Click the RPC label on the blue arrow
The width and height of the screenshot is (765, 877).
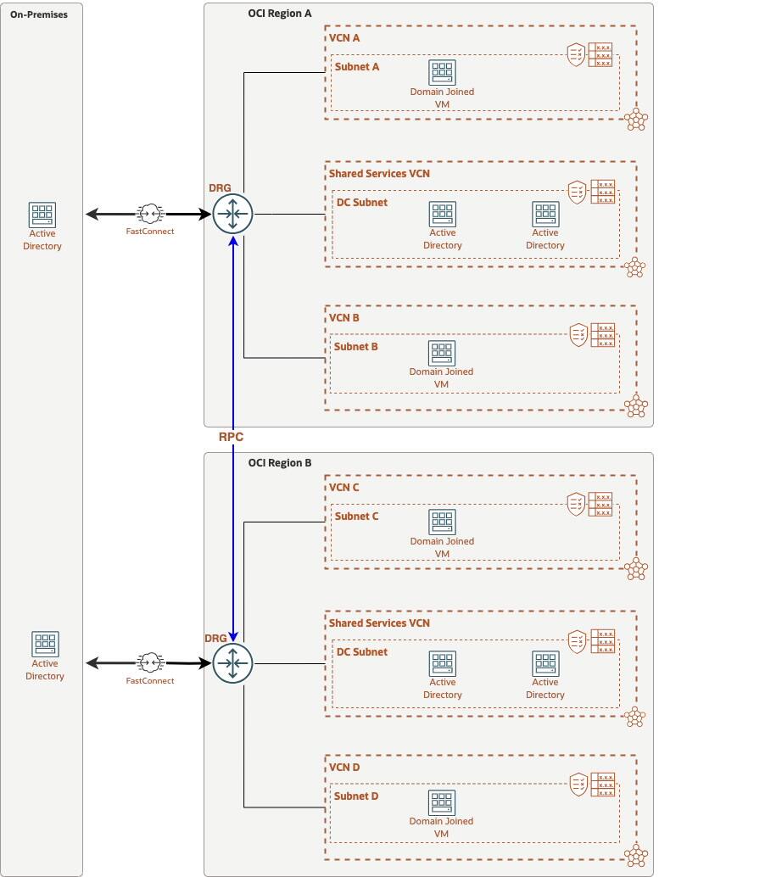pyautogui.click(x=232, y=436)
